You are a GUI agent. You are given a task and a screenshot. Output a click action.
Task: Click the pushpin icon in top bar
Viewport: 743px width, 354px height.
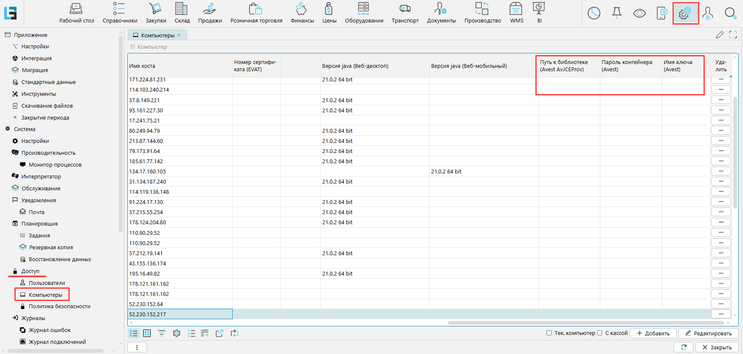616,14
